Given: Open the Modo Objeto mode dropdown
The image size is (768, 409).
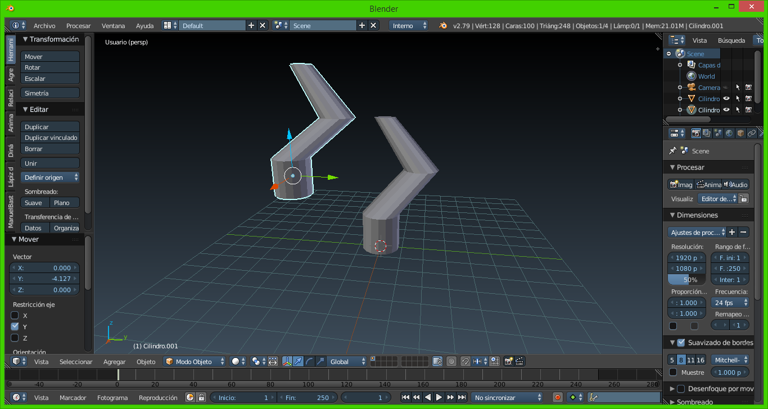Looking at the screenshot, I should point(195,361).
